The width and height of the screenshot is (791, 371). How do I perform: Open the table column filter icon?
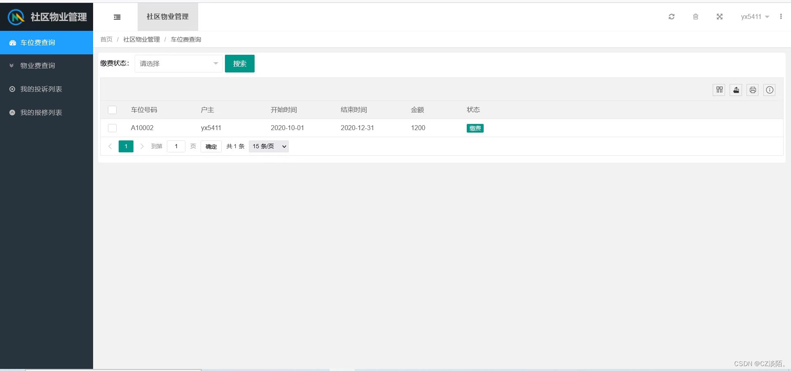719,90
